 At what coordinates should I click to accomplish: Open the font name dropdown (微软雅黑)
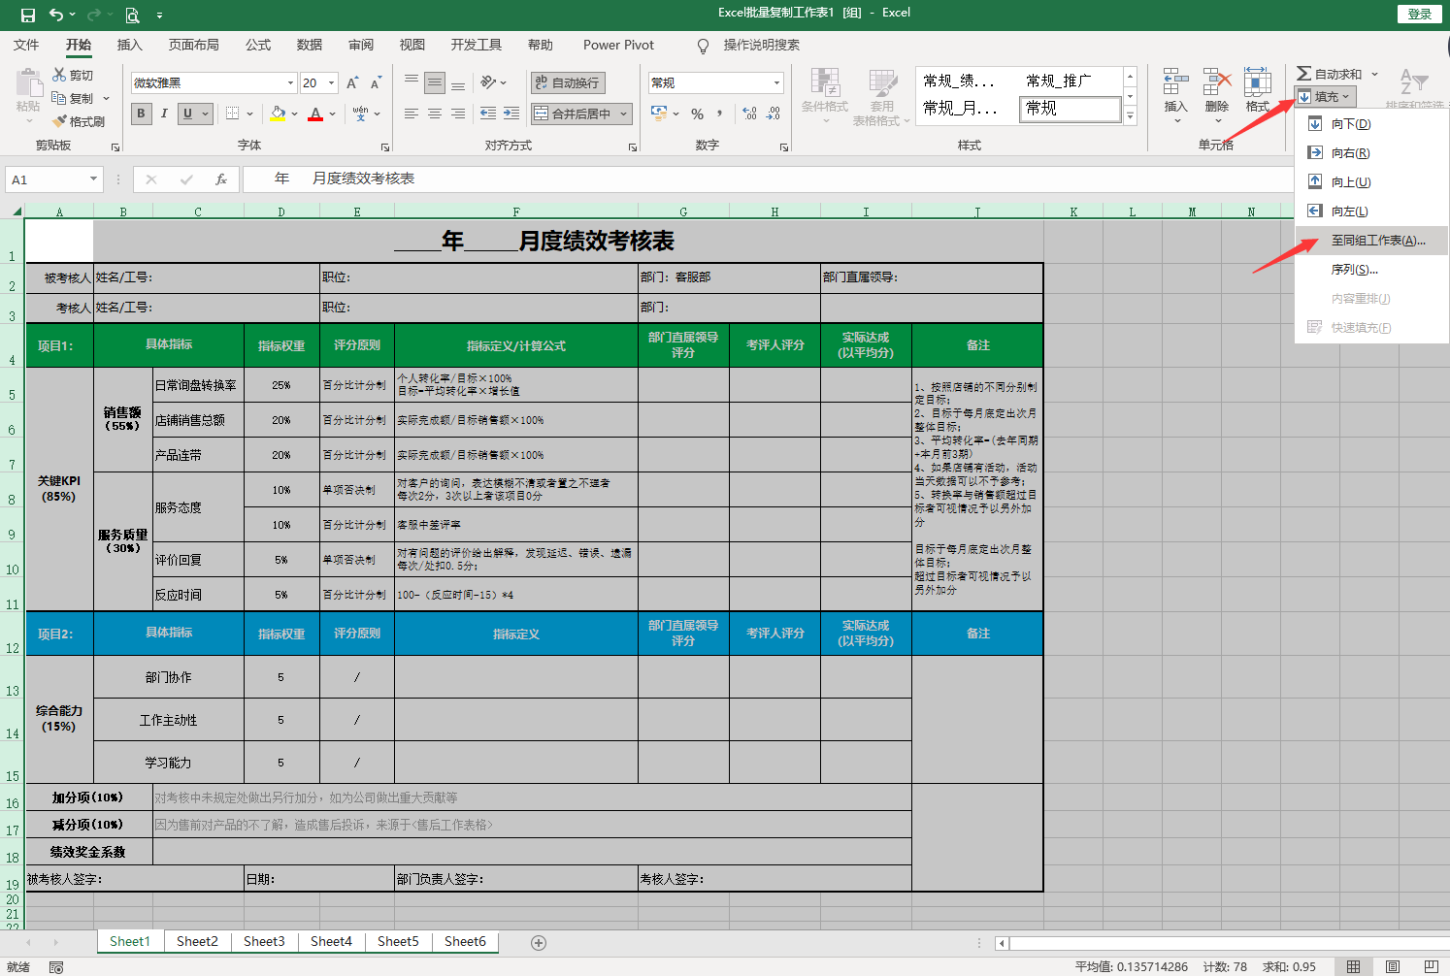290,83
